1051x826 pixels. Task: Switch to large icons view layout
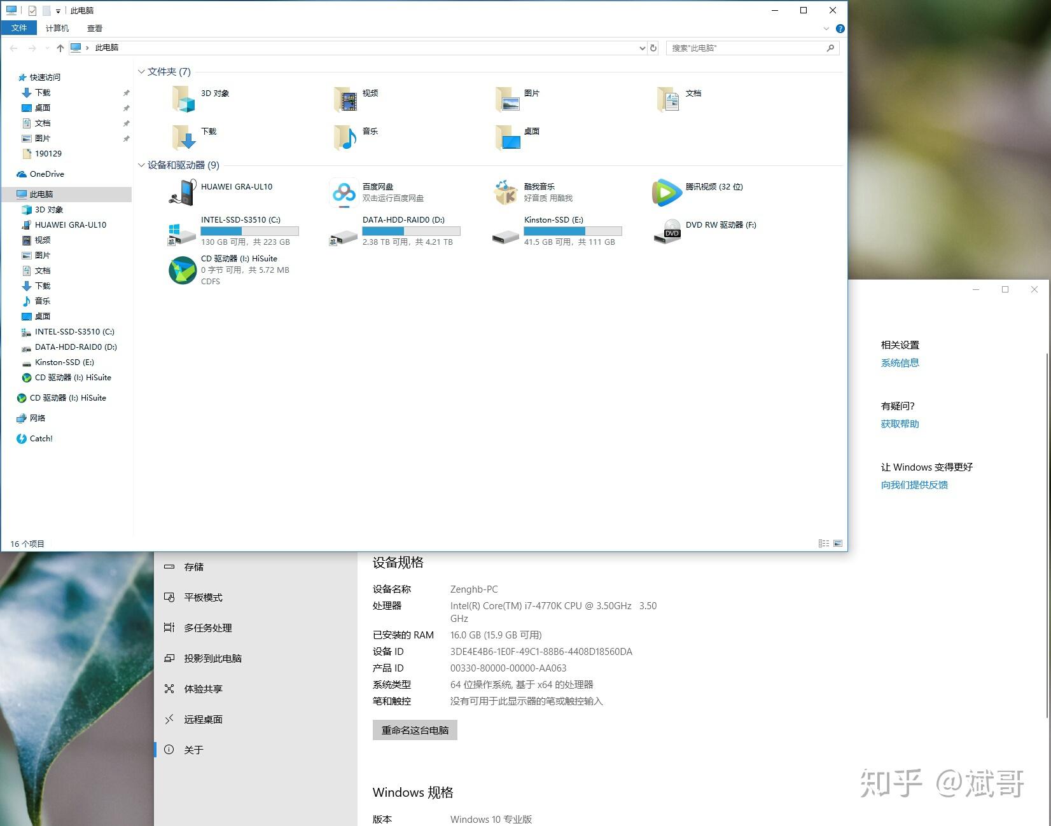coord(838,544)
